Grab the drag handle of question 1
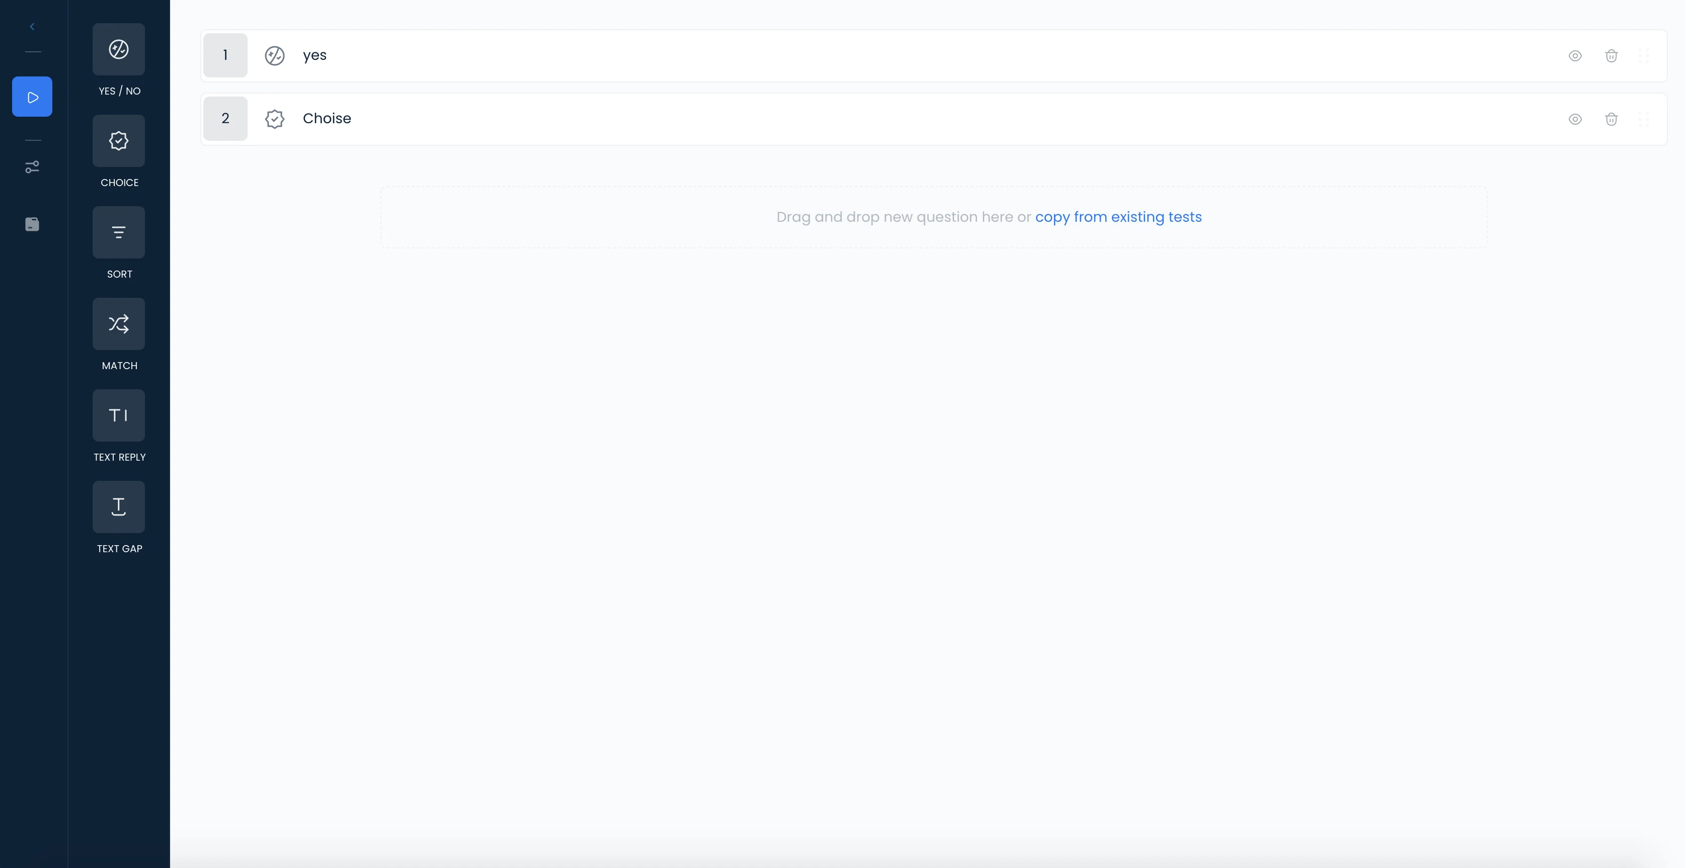This screenshot has height=868, width=1685. pyautogui.click(x=1643, y=55)
